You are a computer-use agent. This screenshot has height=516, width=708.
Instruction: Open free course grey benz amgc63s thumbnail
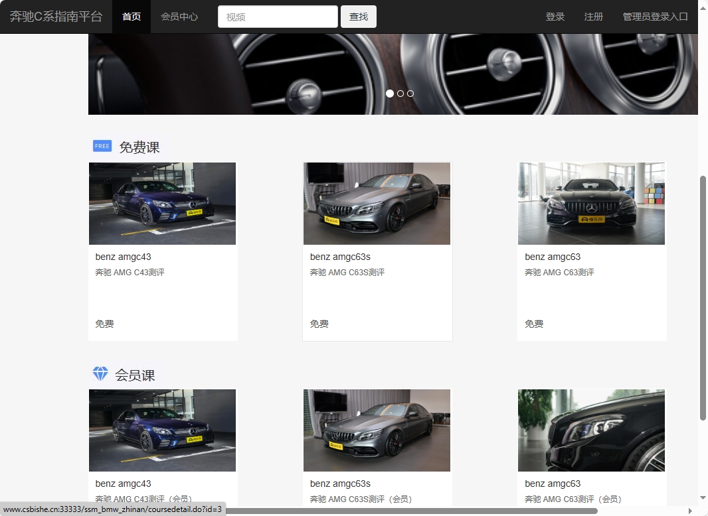pyautogui.click(x=377, y=204)
